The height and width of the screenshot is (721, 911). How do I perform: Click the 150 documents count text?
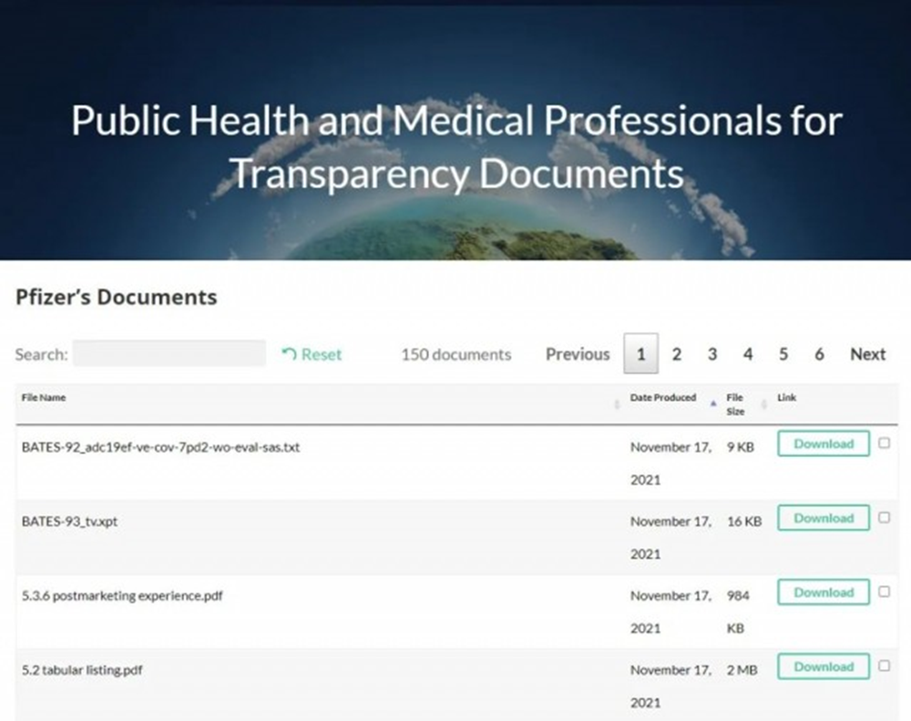(x=456, y=354)
